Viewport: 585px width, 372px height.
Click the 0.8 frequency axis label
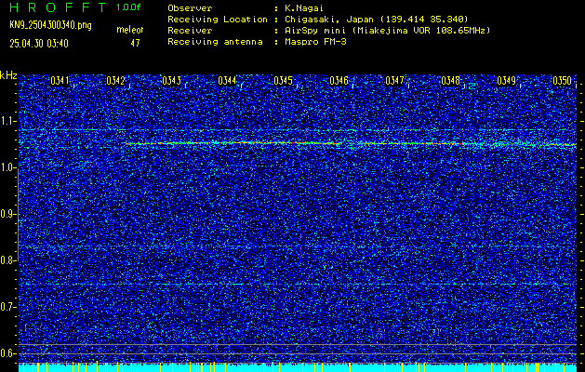pyautogui.click(x=8, y=260)
